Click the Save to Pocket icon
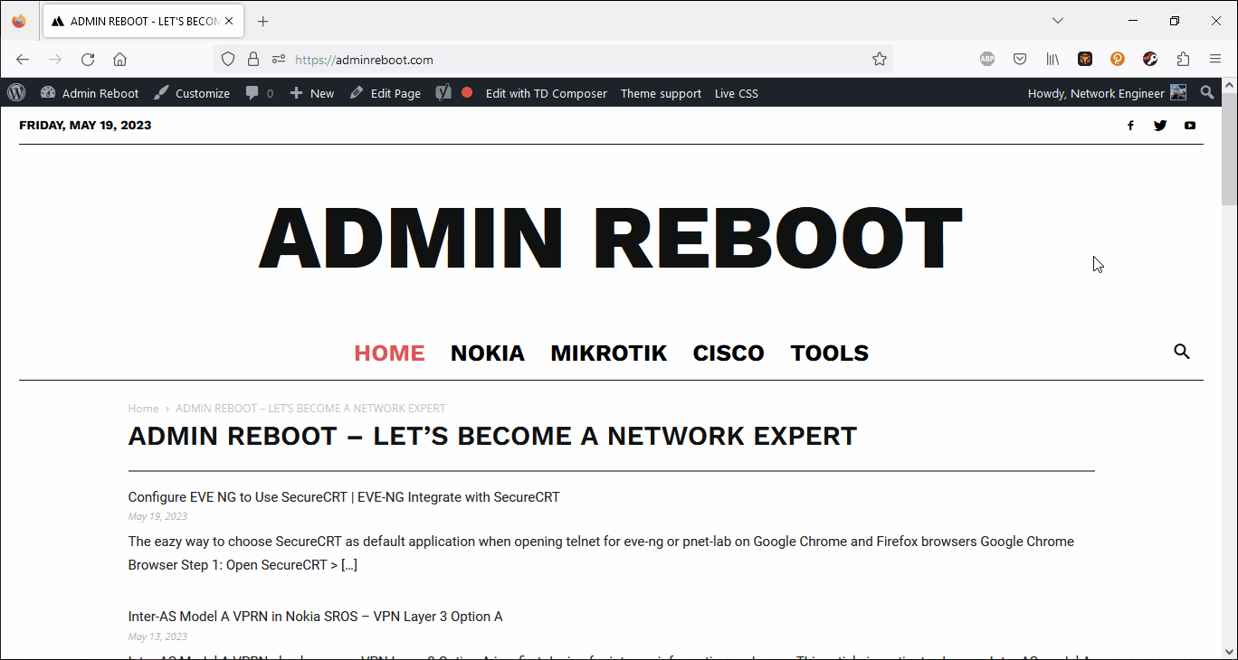 pyautogui.click(x=1020, y=60)
